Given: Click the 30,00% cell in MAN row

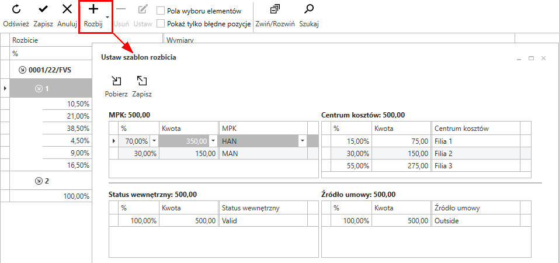Looking at the screenshot, I should tap(138, 154).
